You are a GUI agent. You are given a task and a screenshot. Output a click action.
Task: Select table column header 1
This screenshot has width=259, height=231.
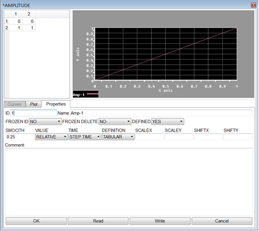pyautogui.click(x=16, y=14)
